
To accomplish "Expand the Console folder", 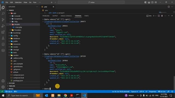I will tap(17, 16).
